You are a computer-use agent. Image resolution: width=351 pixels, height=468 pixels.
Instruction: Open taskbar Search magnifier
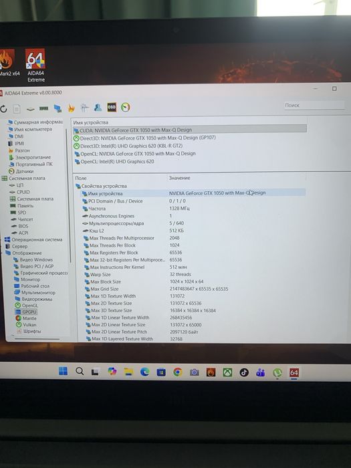tap(80, 371)
